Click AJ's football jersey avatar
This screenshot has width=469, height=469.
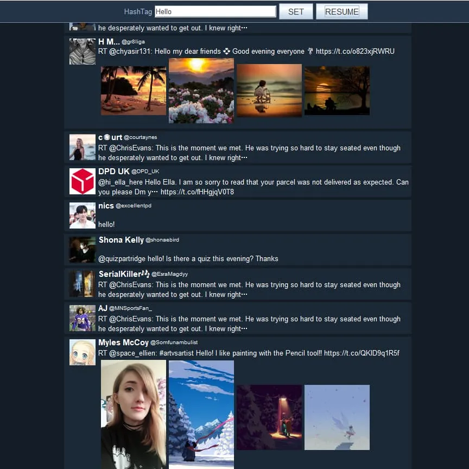pos(83,318)
